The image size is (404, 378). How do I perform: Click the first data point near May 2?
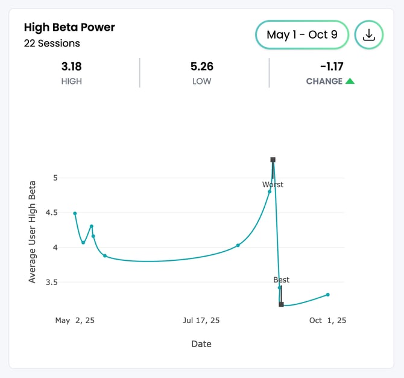[75, 213]
